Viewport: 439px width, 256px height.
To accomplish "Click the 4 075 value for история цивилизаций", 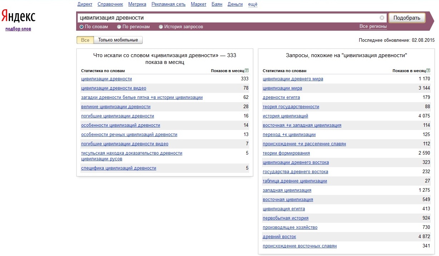I will tap(424, 116).
